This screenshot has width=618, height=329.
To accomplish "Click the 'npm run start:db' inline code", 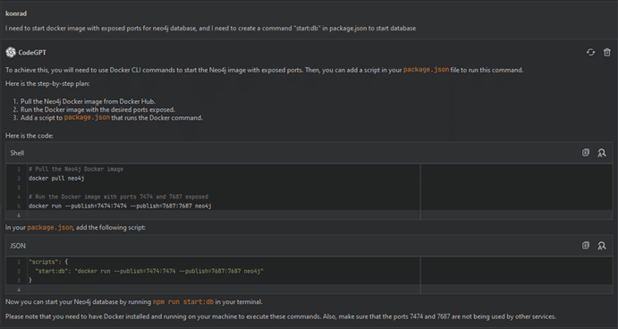I will click(x=183, y=302).
